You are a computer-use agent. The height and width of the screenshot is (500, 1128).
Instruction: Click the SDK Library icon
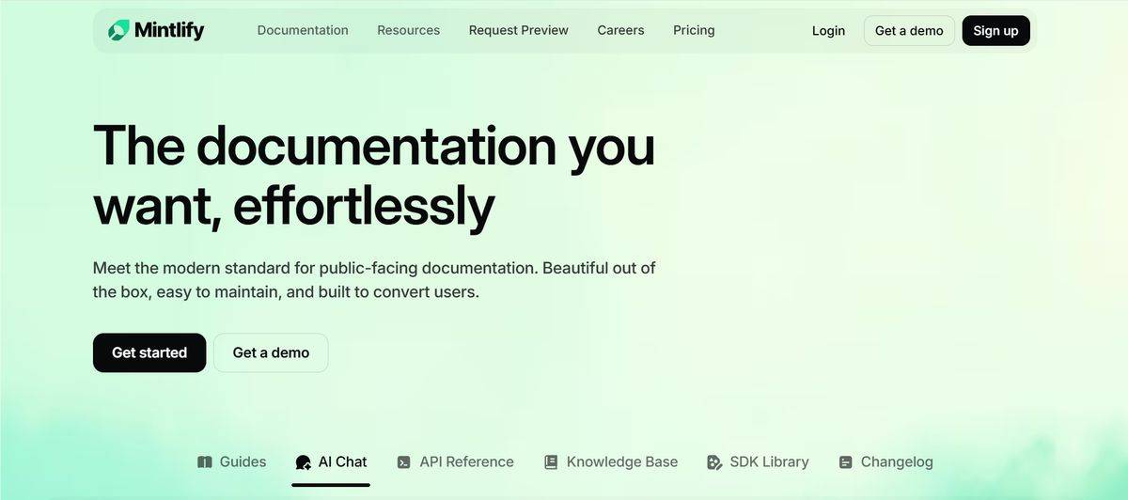pos(714,461)
